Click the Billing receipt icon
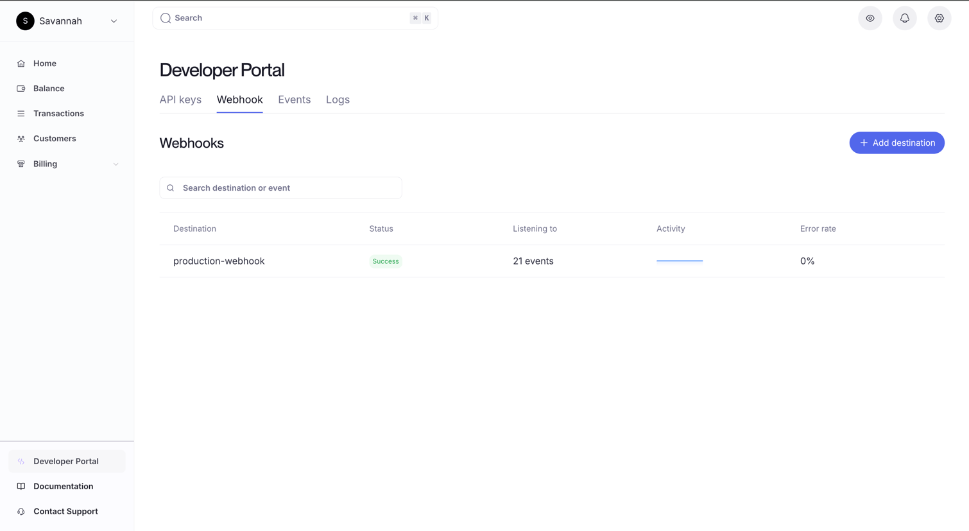 click(x=21, y=164)
